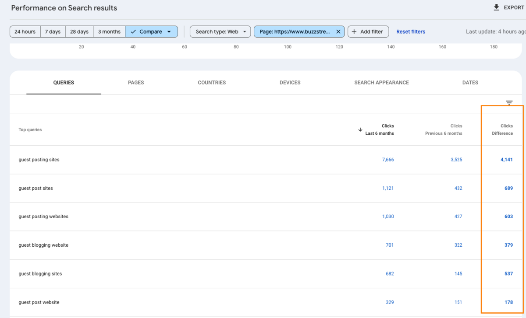The width and height of the screenshot is (526, 318).
Task: Switch to the Devices tab
Action: (290, 82)
